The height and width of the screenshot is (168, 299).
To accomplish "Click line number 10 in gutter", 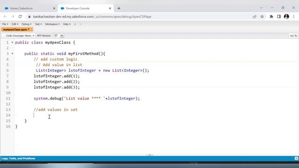I will [8, 93].
